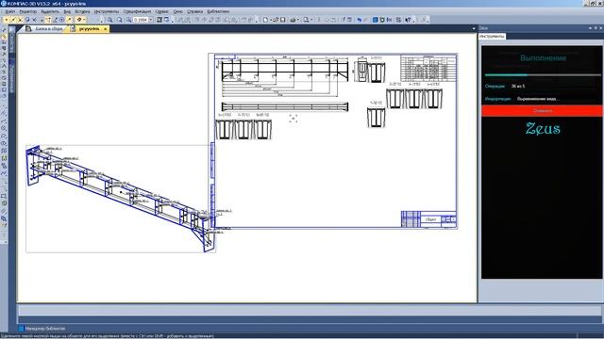Image resolution: width=604 pixels, height=339 pixels.
Task: Open the Окно menu
Action: click(x=178, y=11)
